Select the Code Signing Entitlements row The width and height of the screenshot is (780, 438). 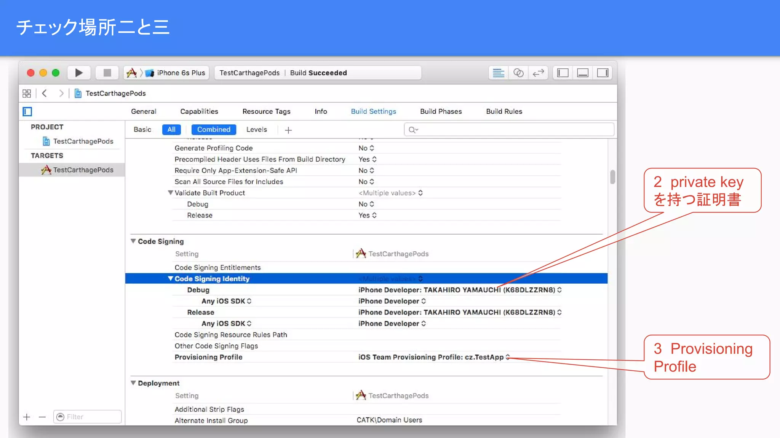click(x=366, y=267)
